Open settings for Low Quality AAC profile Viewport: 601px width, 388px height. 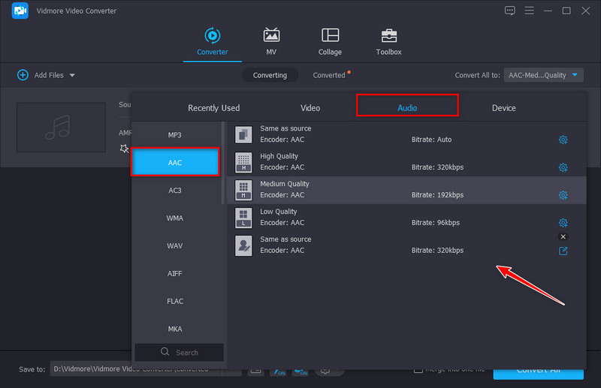[x=563, y=223]
